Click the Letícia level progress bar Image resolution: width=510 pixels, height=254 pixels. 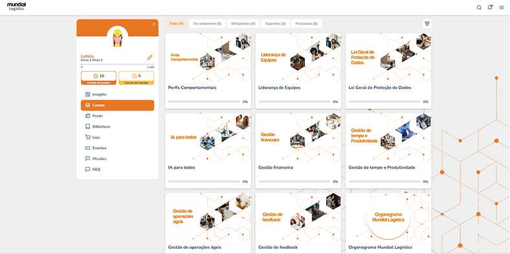point(117,65)
